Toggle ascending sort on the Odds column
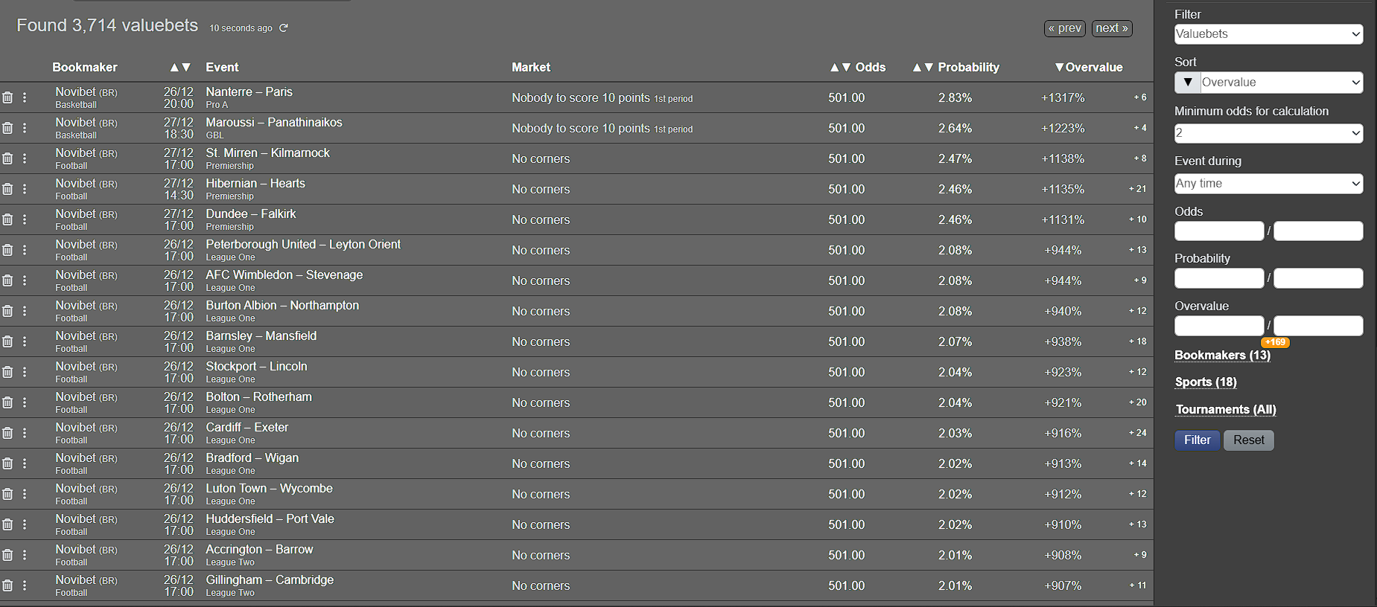Image resolution: width=1377 pixels, height=607 pixels. (833, 67)
